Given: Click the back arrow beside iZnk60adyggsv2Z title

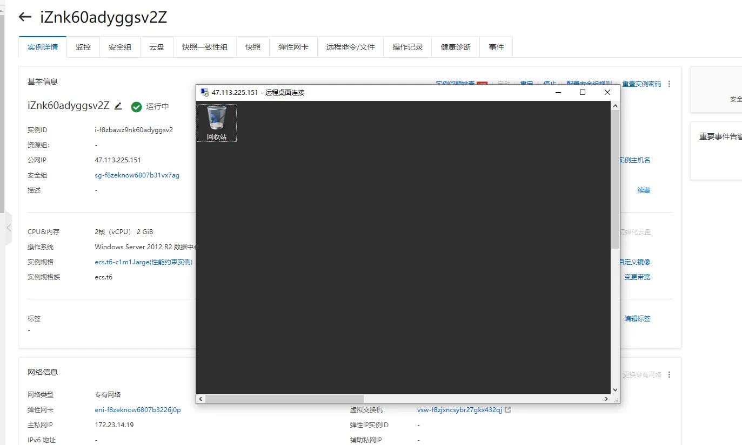Looking at the screenshot, I should point(25,17).
